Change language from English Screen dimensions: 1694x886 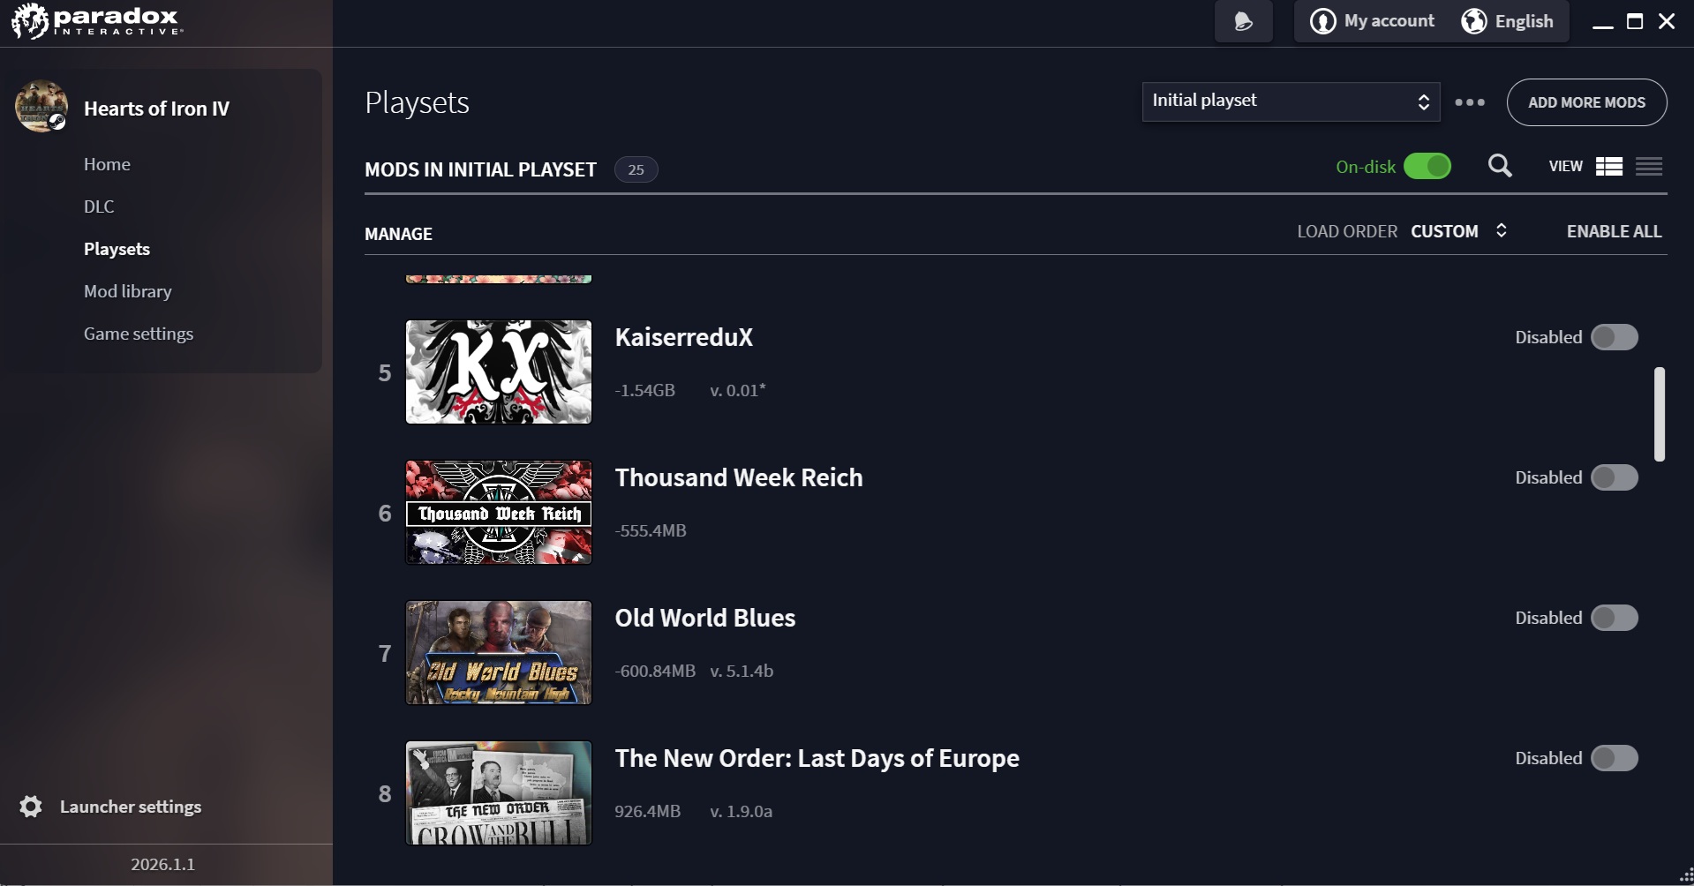[x=1524, y=21]
